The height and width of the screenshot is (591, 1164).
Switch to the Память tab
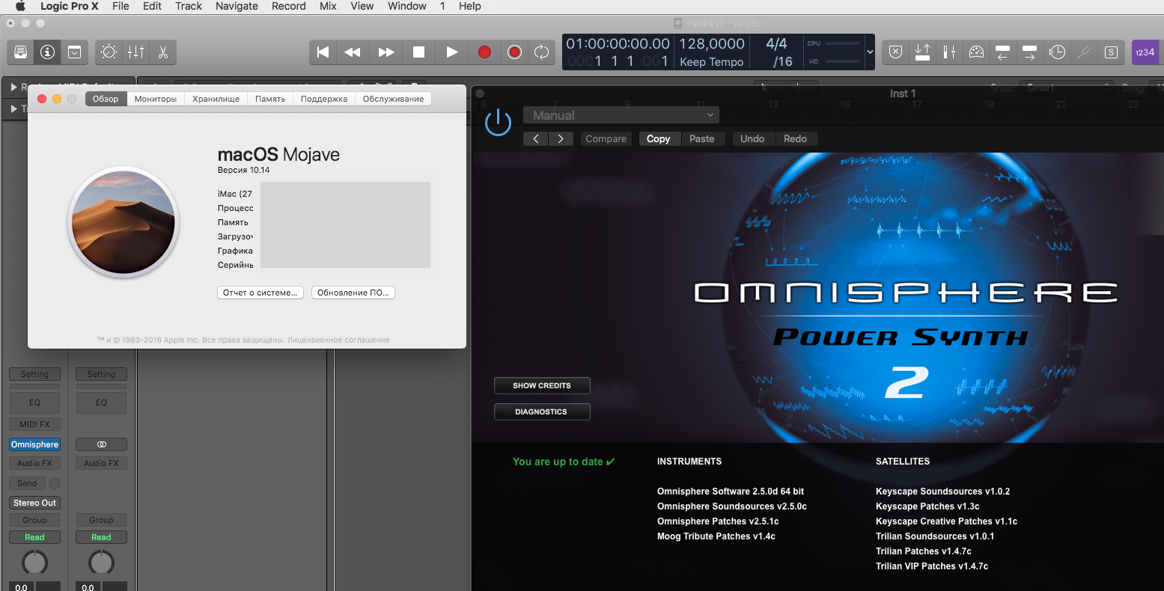point(270,99)
